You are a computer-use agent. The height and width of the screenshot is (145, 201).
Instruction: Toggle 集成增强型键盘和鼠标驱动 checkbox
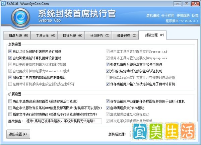point(108,114)
